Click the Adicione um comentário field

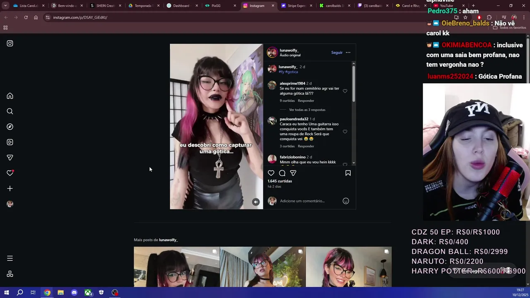(x=310, y=201)
